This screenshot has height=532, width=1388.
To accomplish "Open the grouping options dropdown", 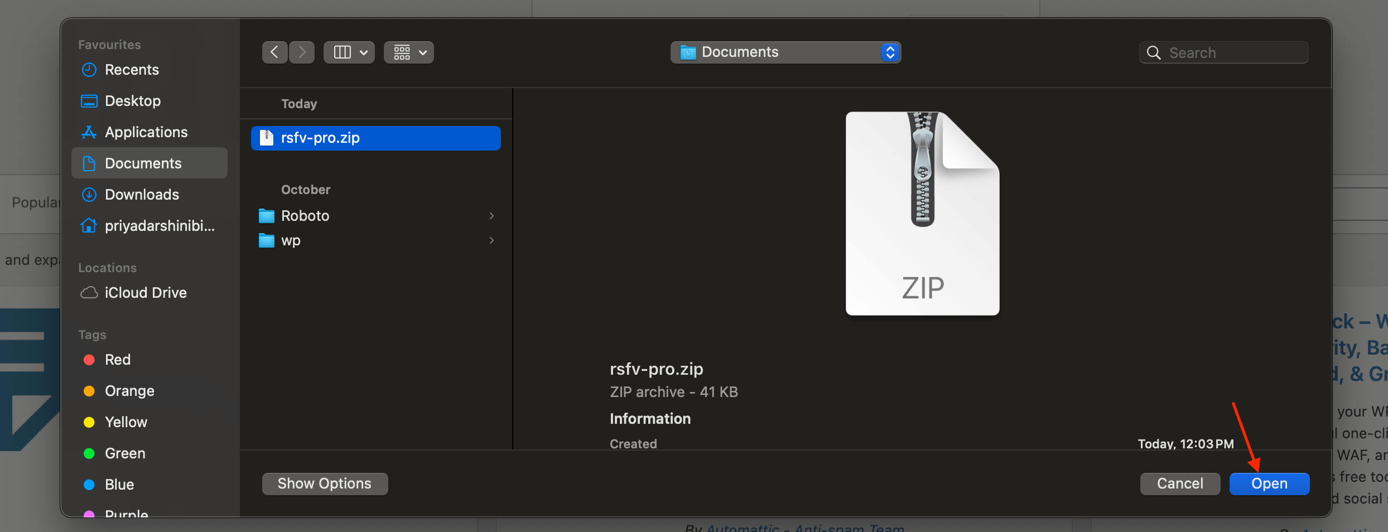I will (409, 52).
